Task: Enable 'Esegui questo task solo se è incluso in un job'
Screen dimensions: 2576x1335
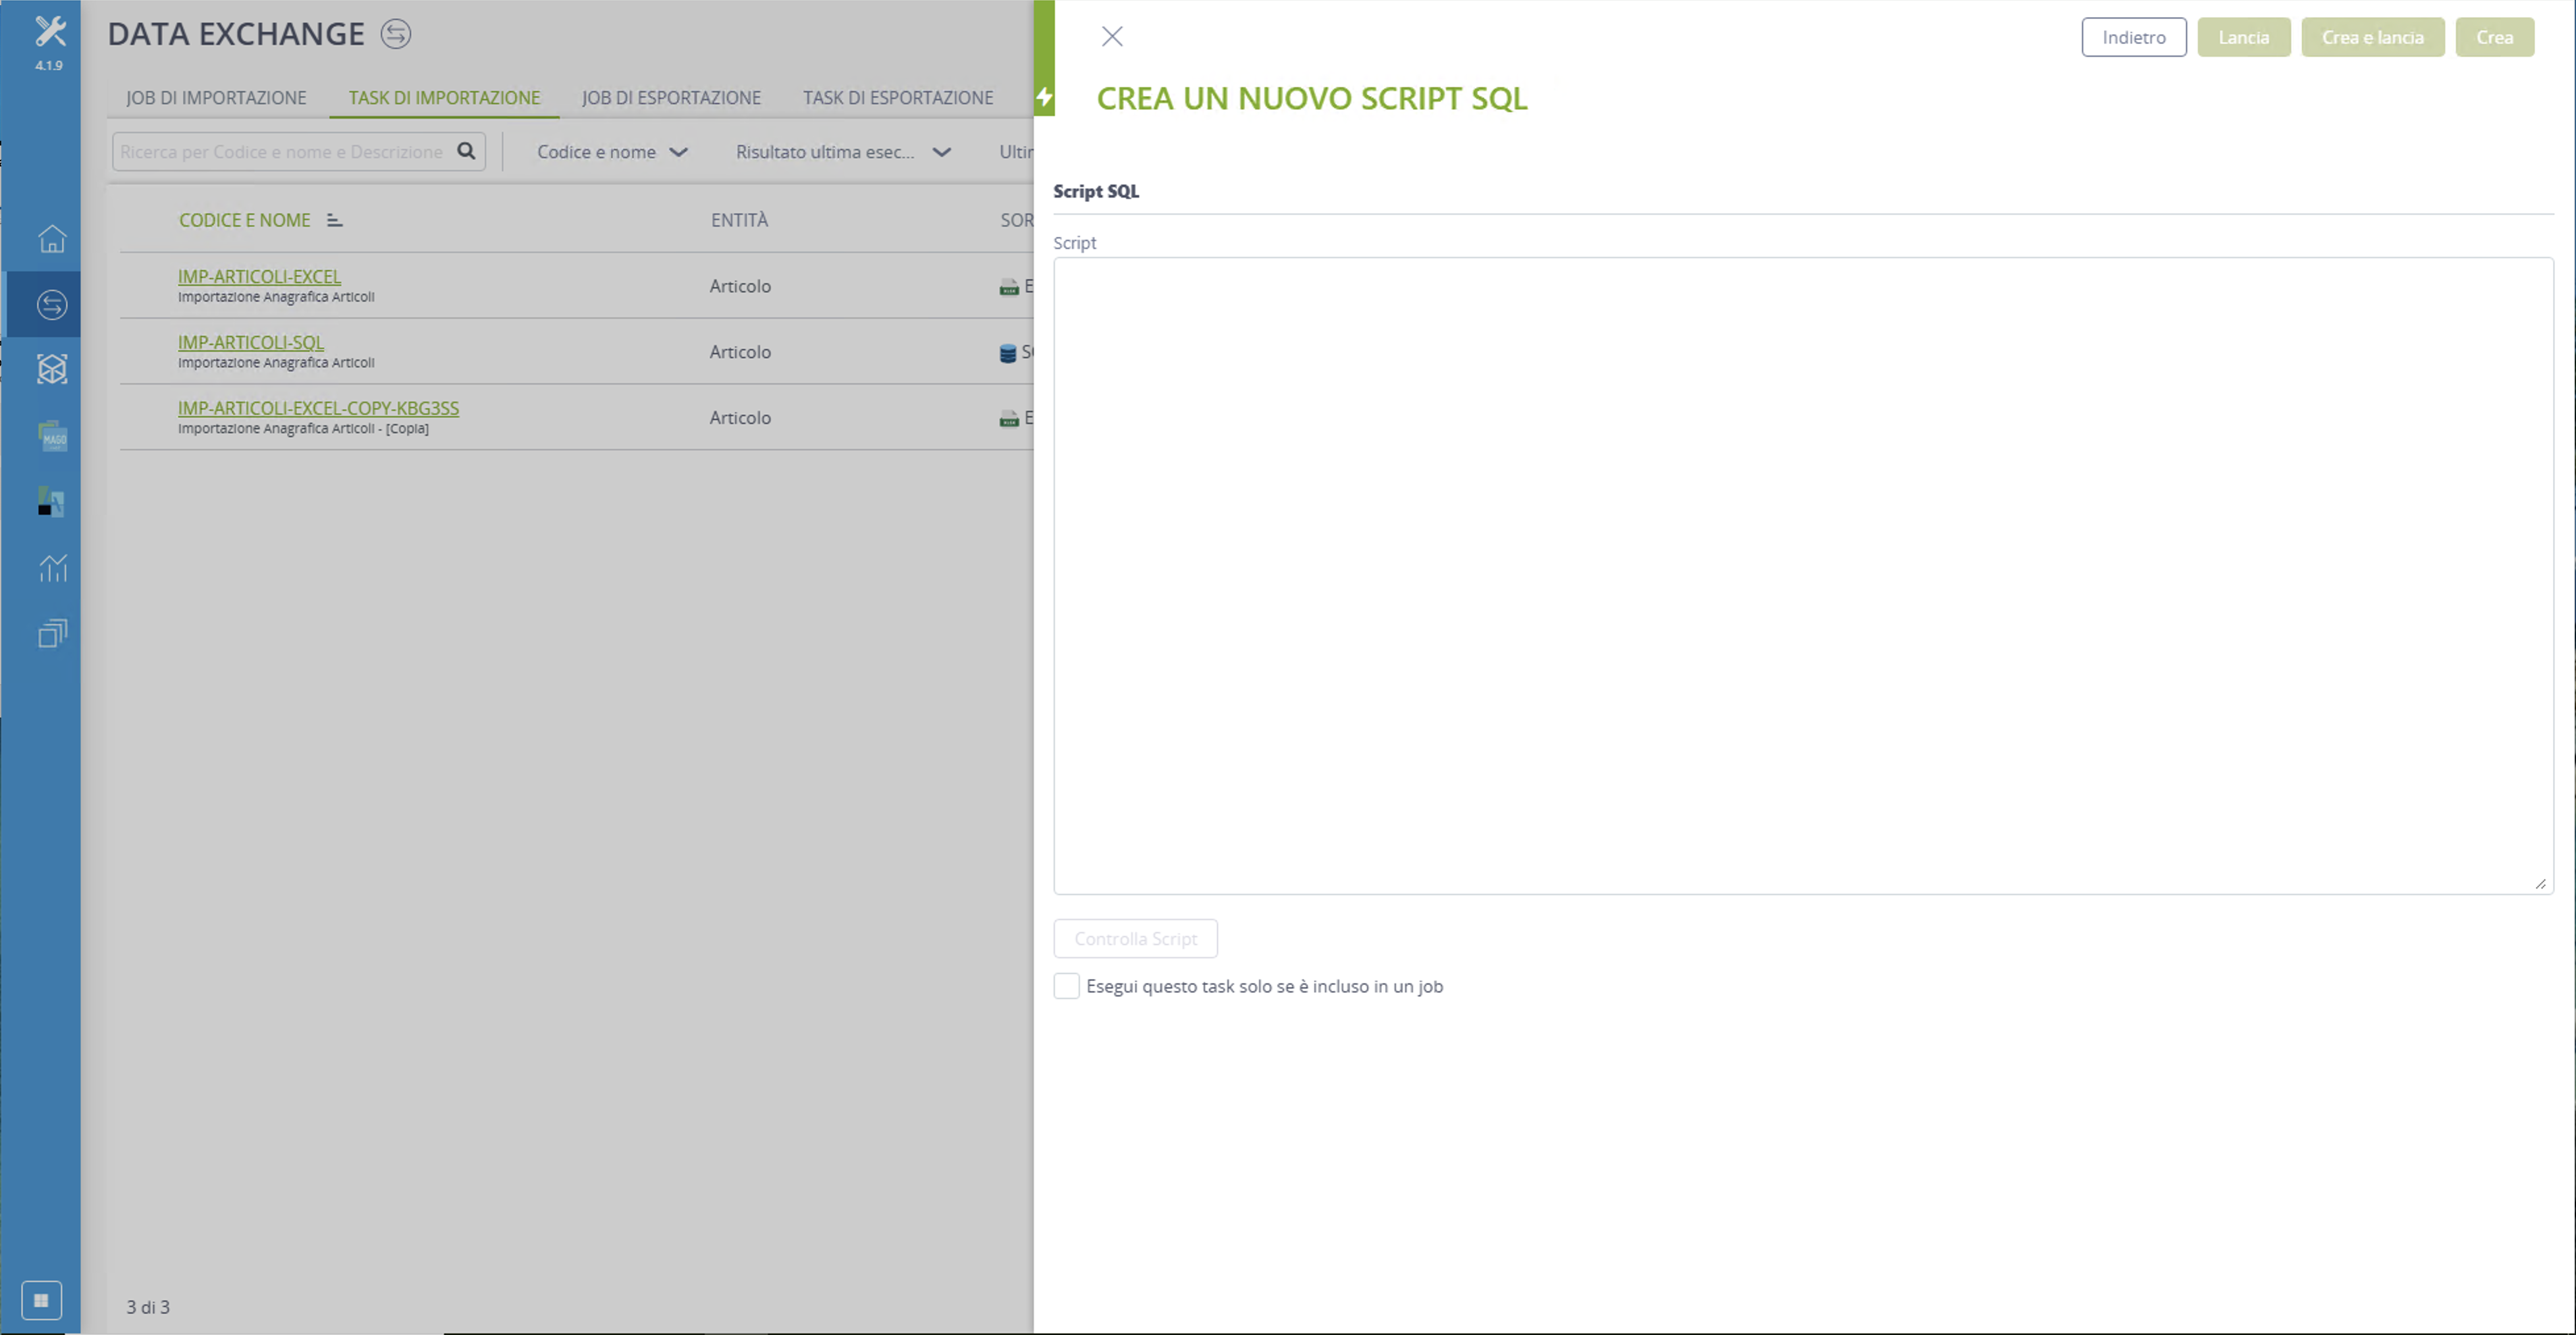Action: pyautogui.click(x=1066, y=986)
